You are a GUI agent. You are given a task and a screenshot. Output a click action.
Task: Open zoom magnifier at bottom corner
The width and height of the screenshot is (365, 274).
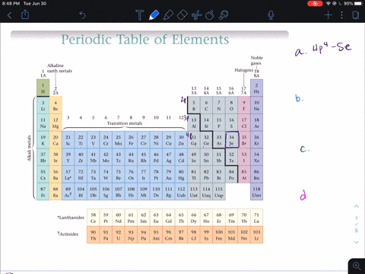point(357,266)
